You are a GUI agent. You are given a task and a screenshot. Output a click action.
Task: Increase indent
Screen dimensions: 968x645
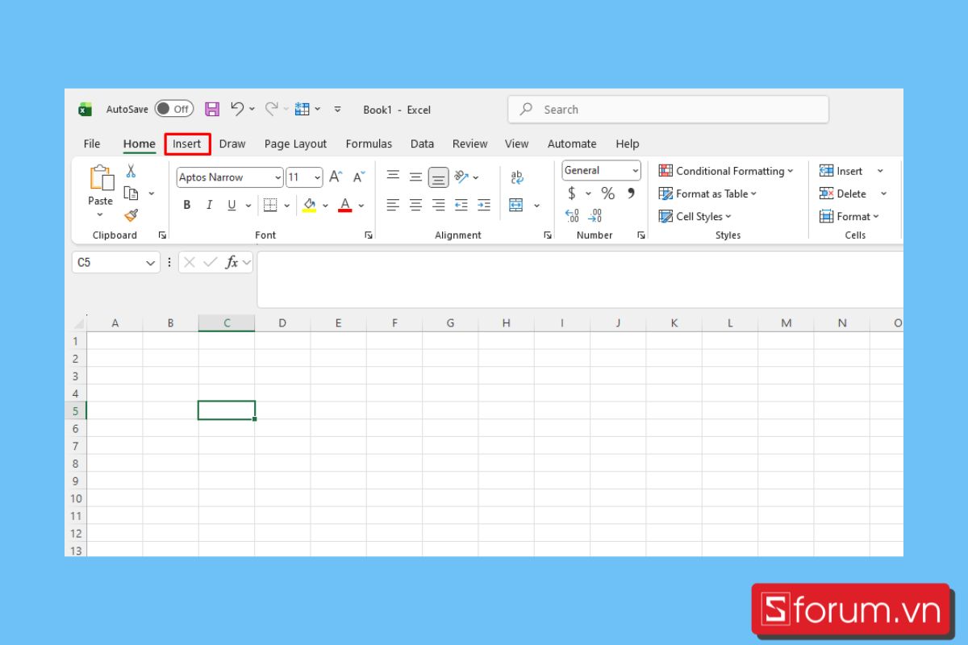[x=483, y=205]
